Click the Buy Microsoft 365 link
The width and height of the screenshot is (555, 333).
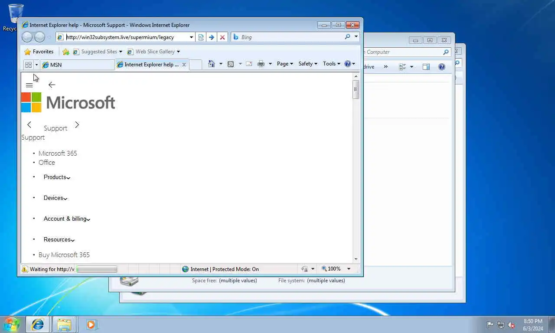click(64, 255)
